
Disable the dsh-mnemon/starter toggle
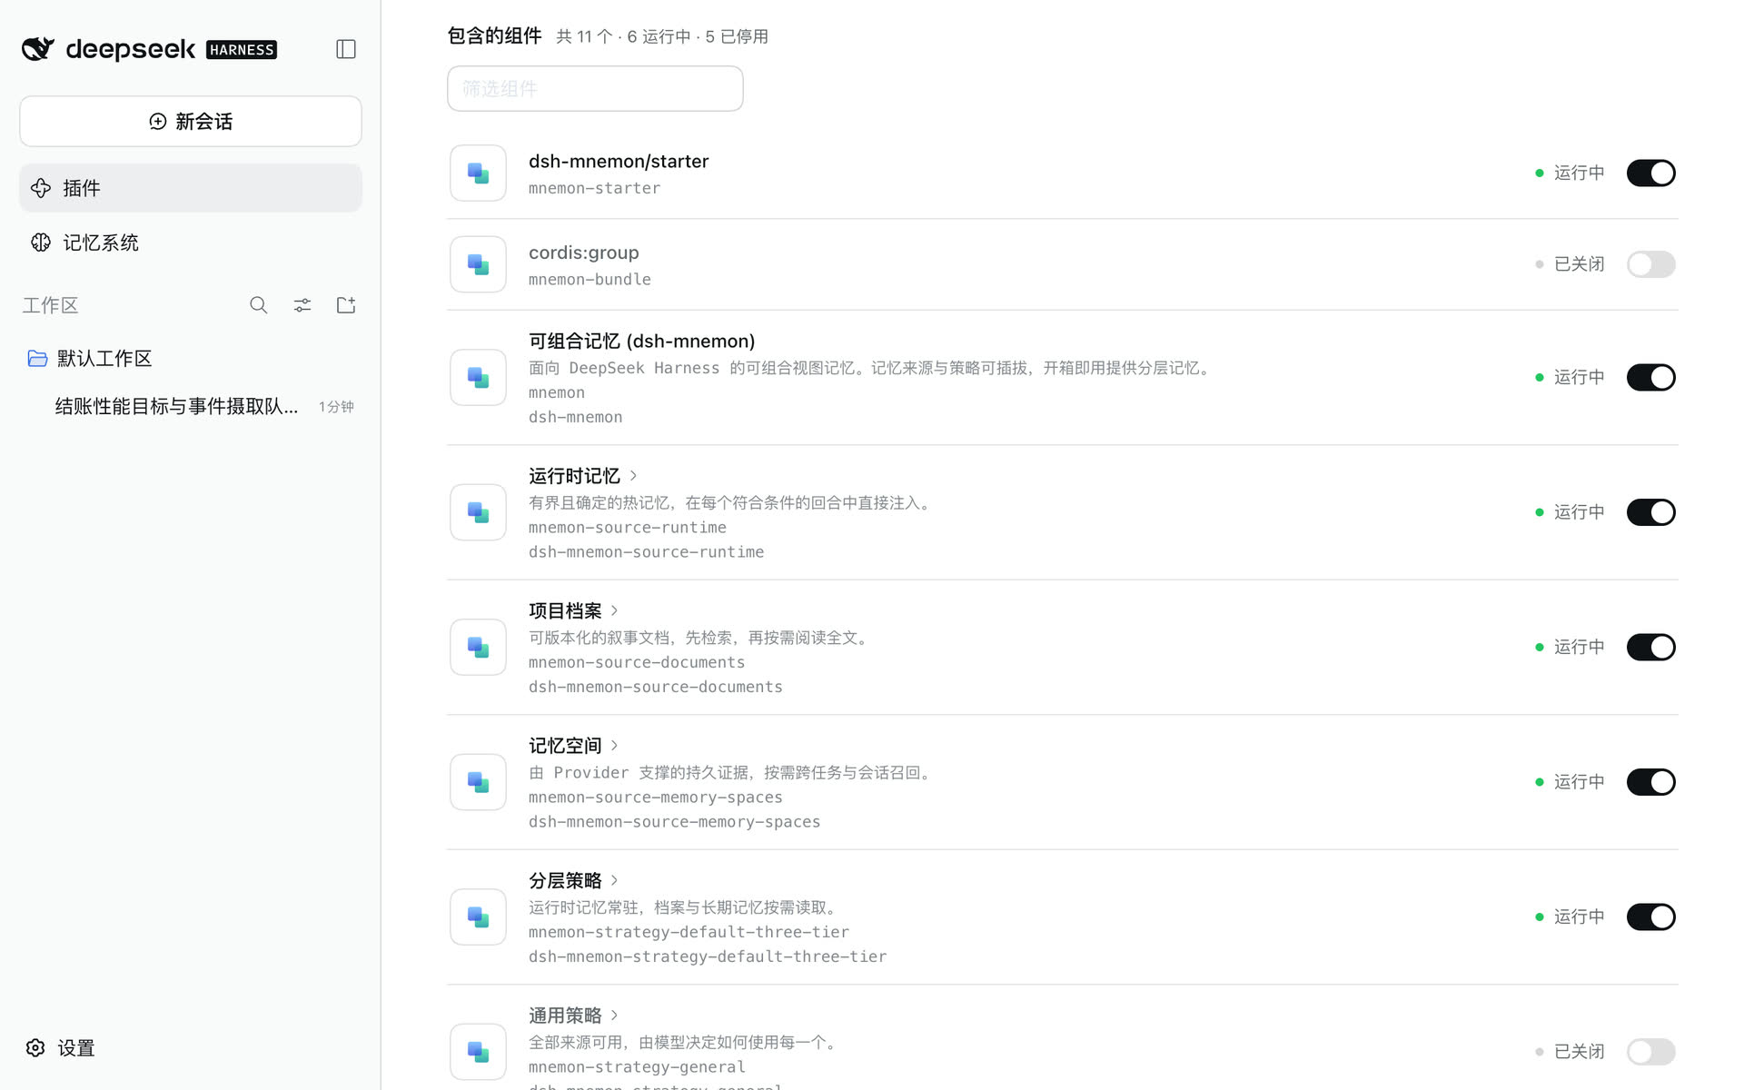point(1650,173)
